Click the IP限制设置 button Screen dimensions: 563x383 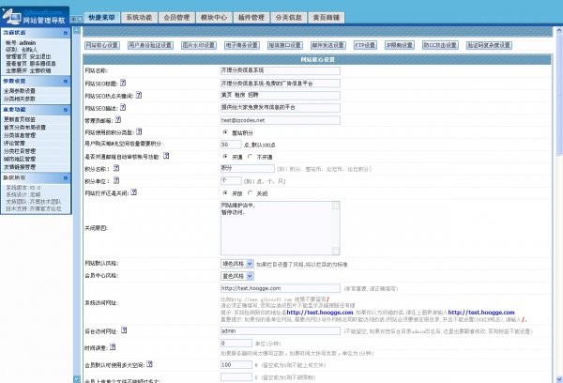(400, 45)
